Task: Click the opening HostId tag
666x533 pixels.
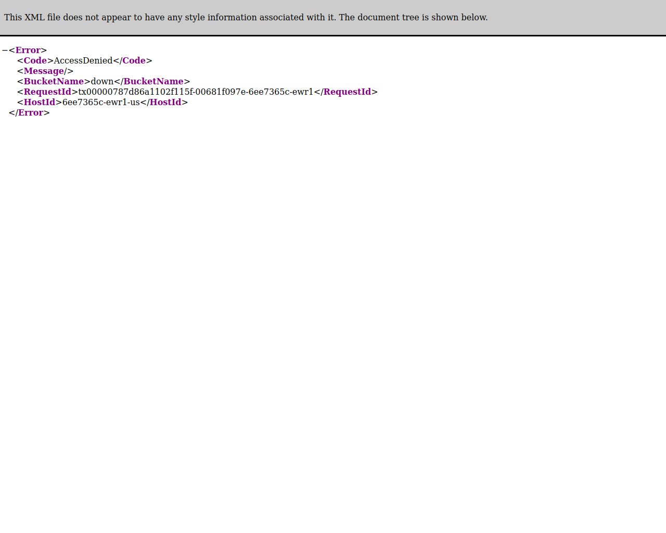Action: [40, 103]
